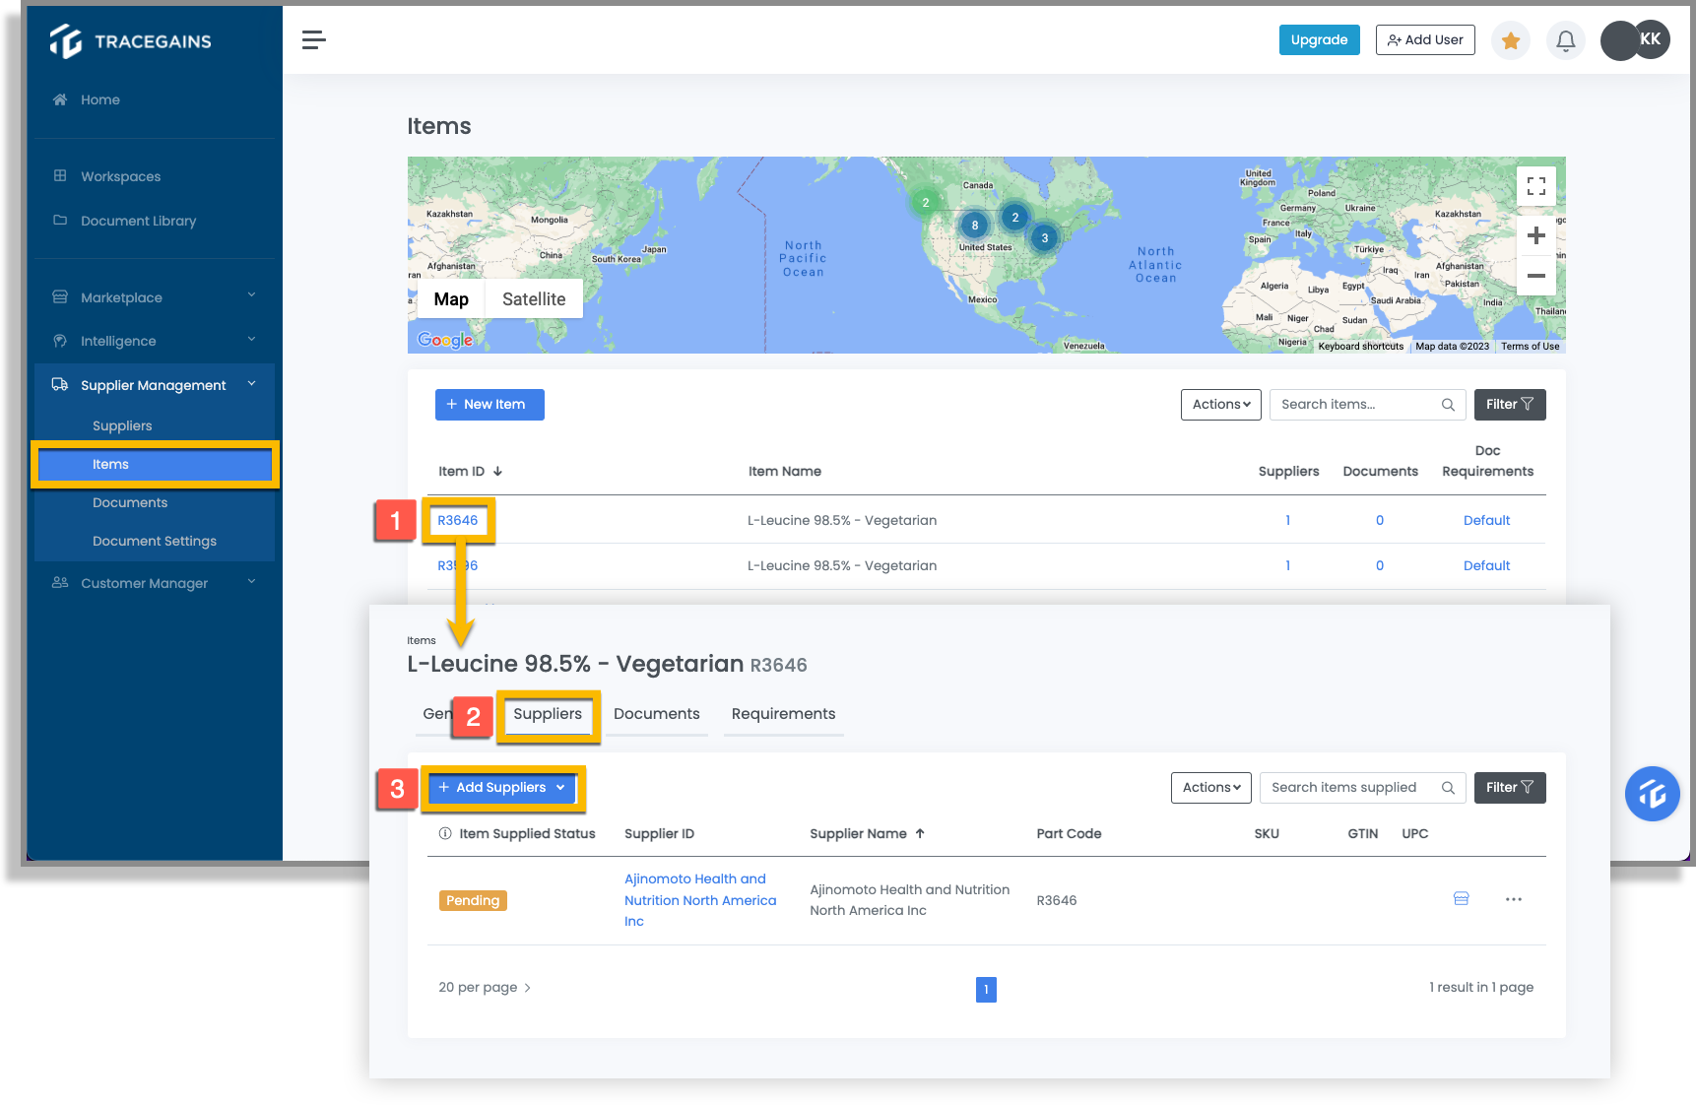Zoom in on the map with plus control
This screenshot has height=1106, width=1696.
pos(1535,235)
